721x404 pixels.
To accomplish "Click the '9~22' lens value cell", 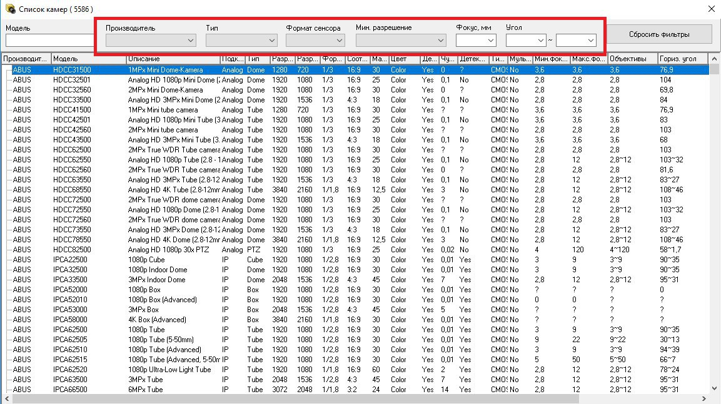I will (x=618, y=339).
